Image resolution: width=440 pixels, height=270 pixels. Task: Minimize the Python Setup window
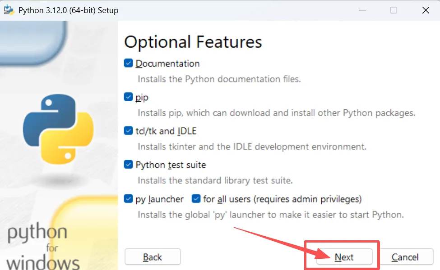coord(361,10)
